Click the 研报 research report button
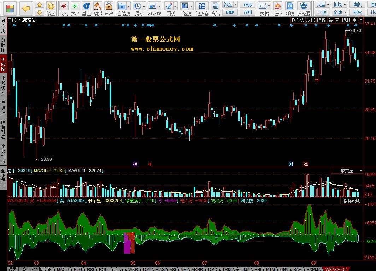The height and width of the screenshot is (271, 376). pos(248,5)
